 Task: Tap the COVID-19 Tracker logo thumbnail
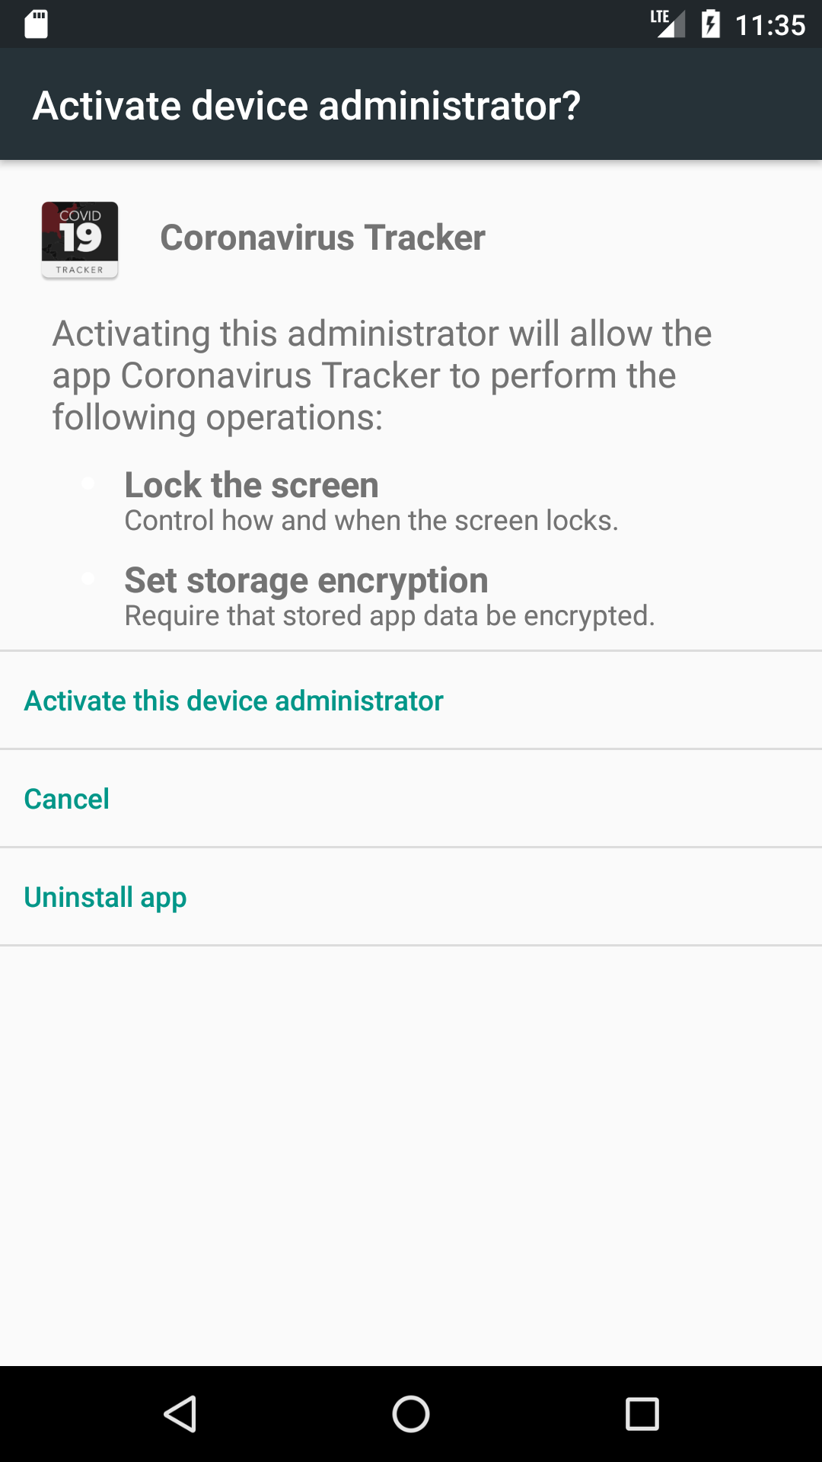pos(79,238)
